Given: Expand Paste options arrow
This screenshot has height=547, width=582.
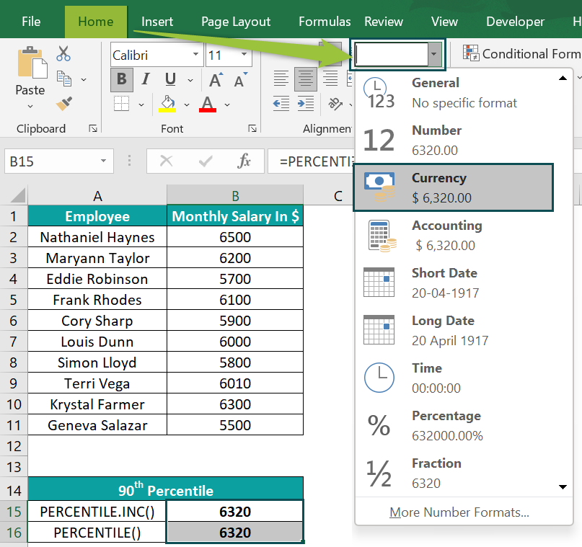Looking at the screenshot, I should coord(30,107).
